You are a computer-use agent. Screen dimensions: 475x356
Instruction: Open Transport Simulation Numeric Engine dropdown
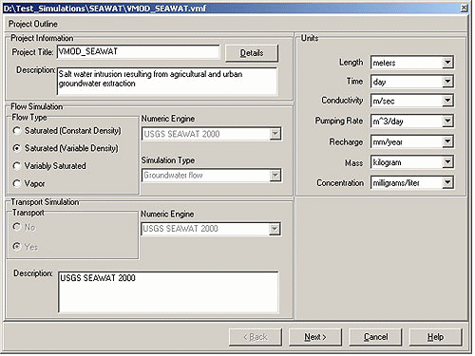[275, 229]
